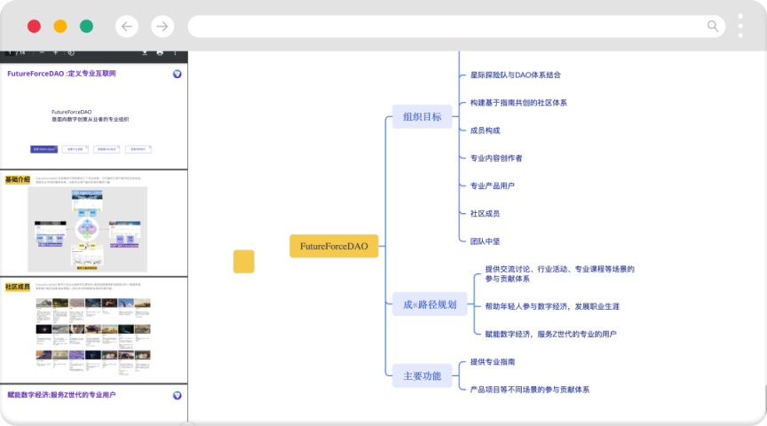
Task: Select the FutureForceDAO central mind map node
Action: tap(334, 246)
